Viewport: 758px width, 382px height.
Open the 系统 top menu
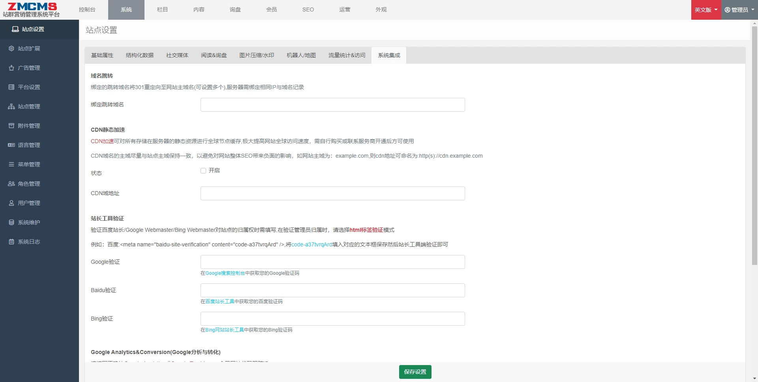point(126,9)
